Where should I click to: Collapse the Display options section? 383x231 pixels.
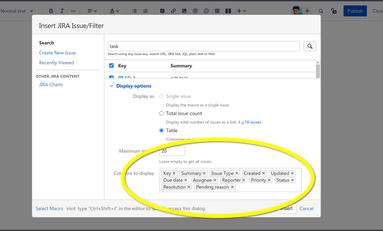[x=131, y=86]
